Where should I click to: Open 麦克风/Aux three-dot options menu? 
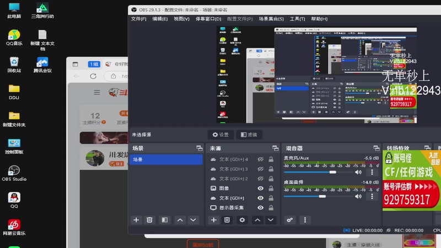[x=372, y=172]
